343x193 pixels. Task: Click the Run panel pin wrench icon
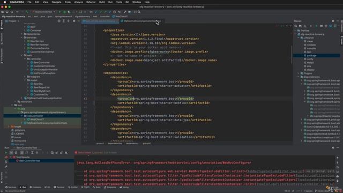tap(6, 167)
